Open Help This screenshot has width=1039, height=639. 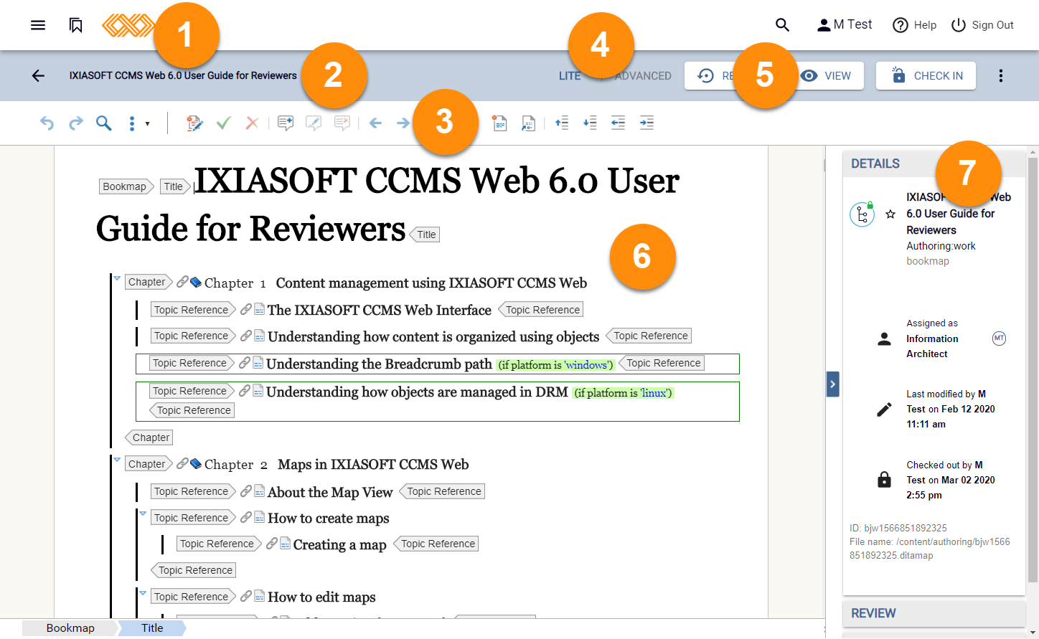coord(914,25)
